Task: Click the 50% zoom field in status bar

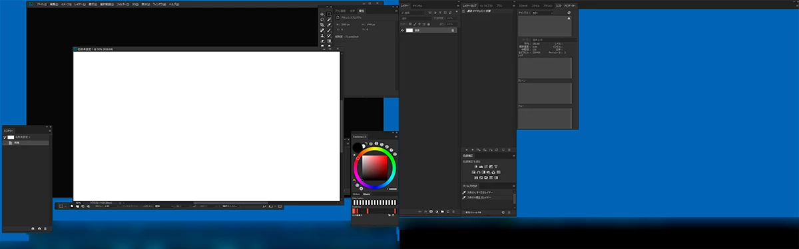Action: tap(79, 203)
